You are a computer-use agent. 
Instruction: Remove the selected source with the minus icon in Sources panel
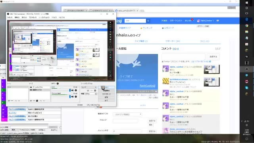point(34,100)
